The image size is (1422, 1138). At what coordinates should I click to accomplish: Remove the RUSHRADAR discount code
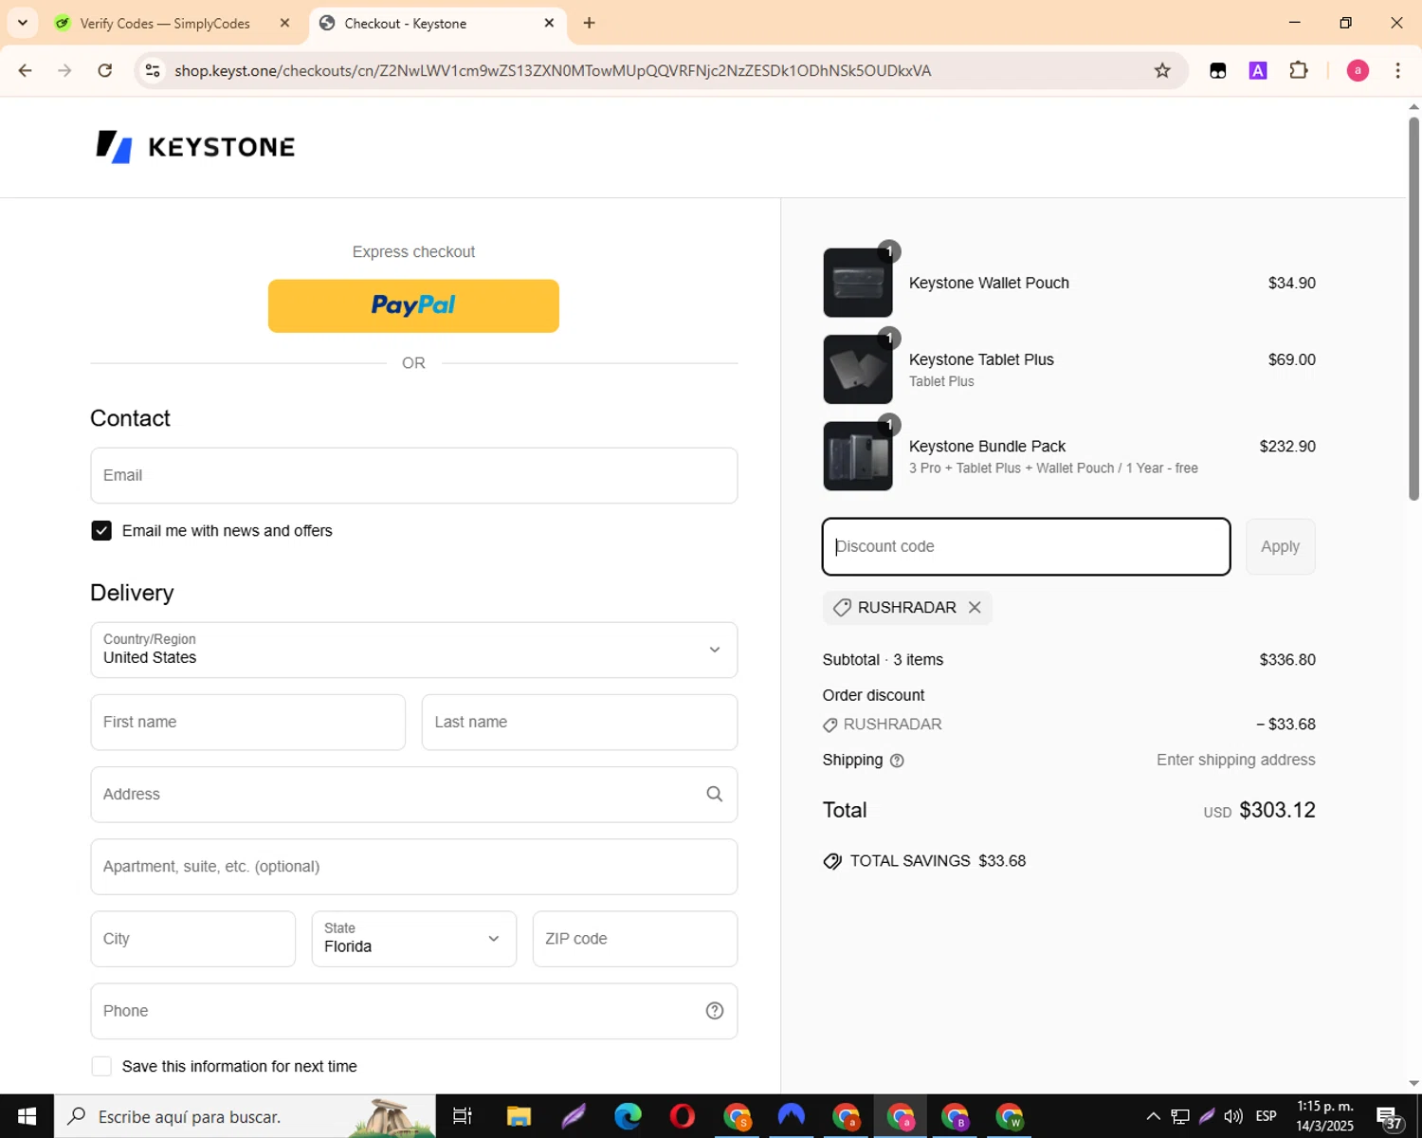tap(975, 607)
